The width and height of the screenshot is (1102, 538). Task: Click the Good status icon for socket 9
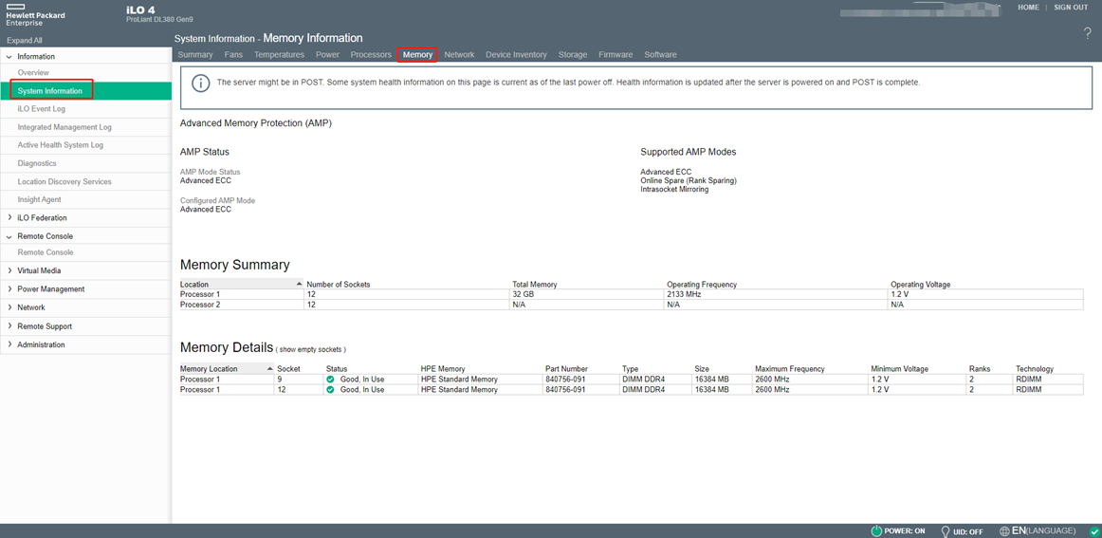coord(330,380)
